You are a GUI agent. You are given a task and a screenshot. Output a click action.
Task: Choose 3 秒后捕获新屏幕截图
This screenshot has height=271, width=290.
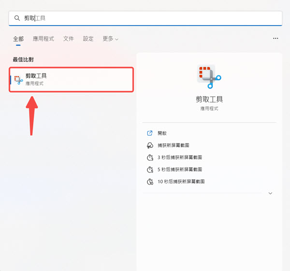(180, 157)
